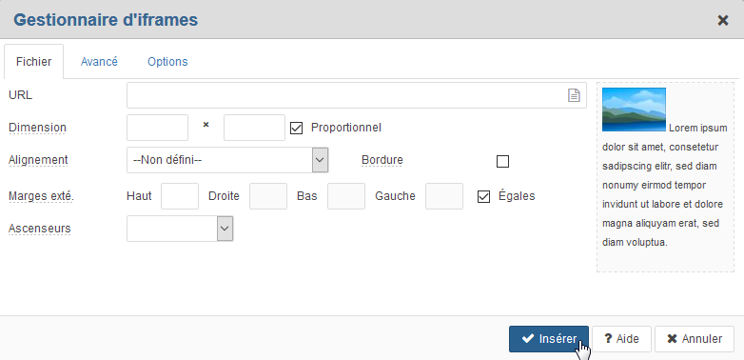Cancel with the Annuler button
This screenshot has width=744, height=360.
695,339
